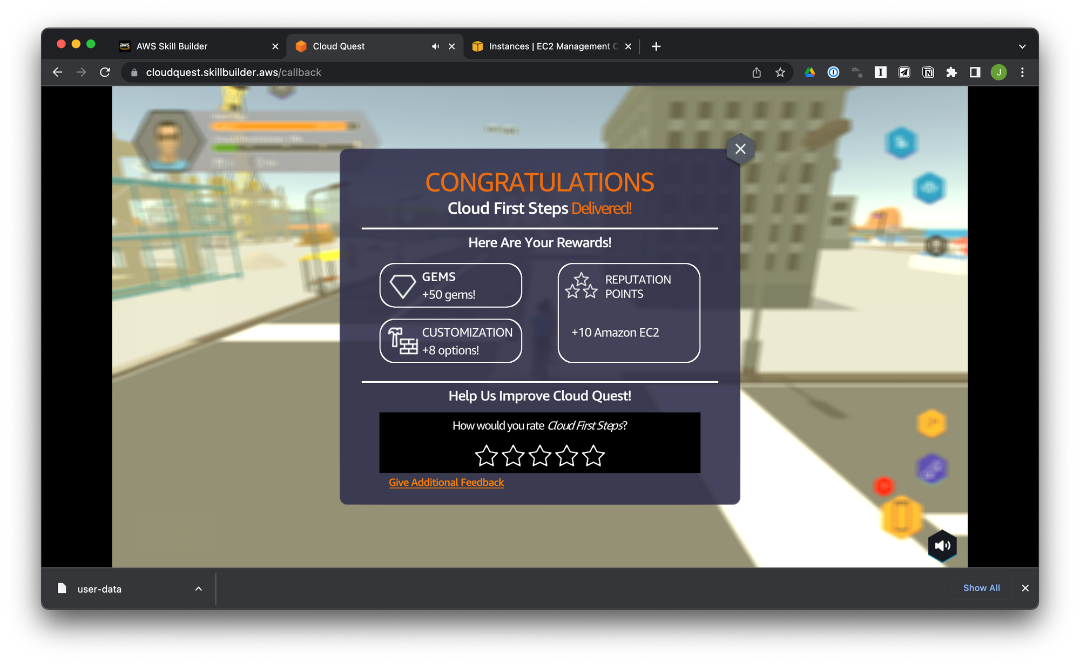
Task: Close the EC2 Management Console tab
Action: click(628, 46)
